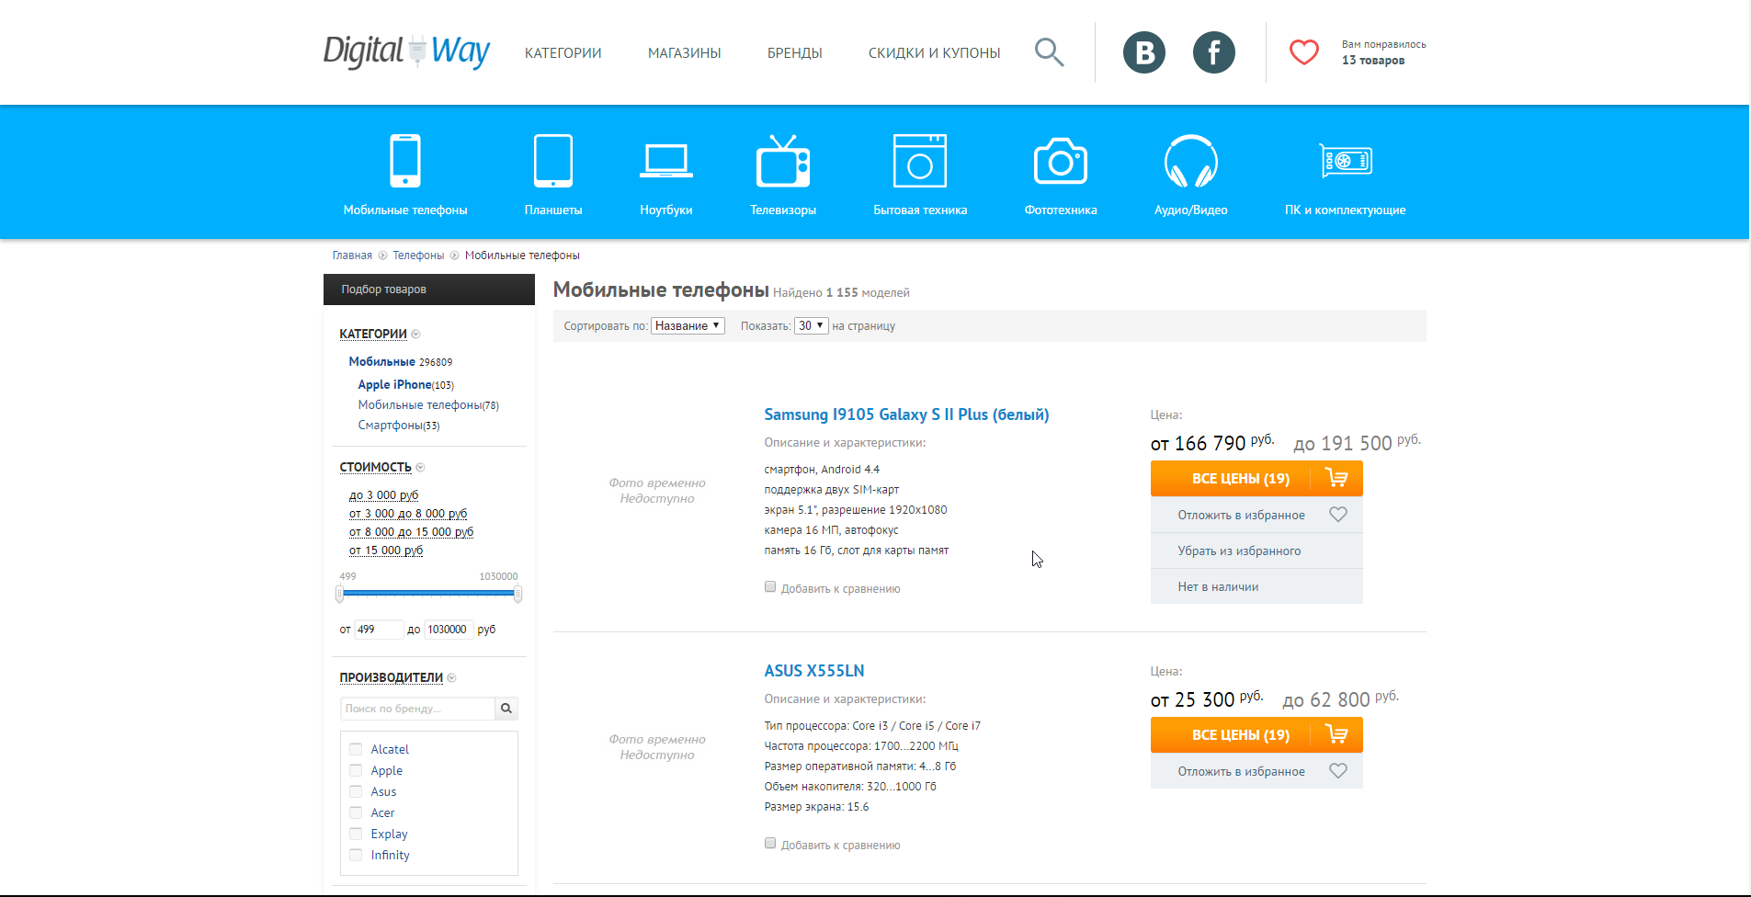Open the 13 товаров liked items link

[x=1373, y=61]
